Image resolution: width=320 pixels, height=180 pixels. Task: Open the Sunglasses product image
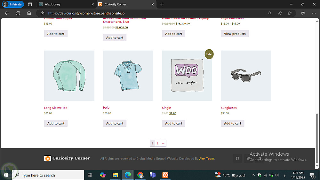246,76
